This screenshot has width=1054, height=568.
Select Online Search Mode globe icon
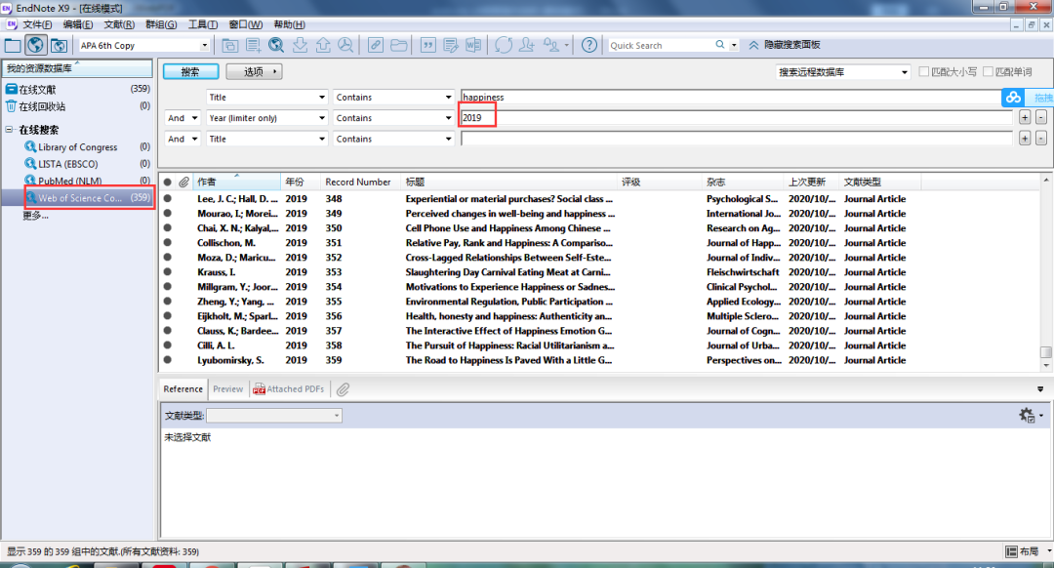tap(36, 45)
